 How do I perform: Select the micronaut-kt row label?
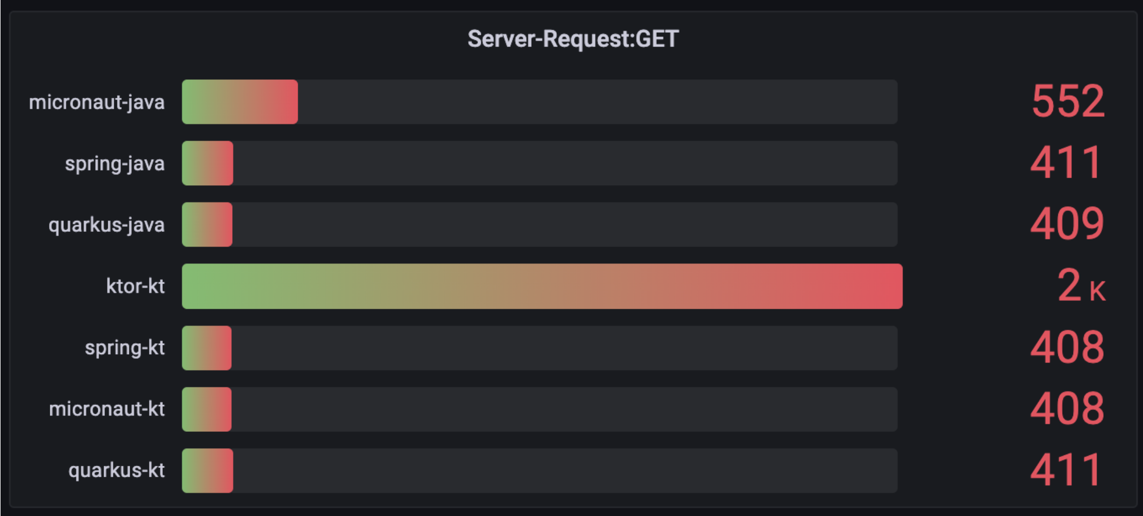[x=107, y=409]
